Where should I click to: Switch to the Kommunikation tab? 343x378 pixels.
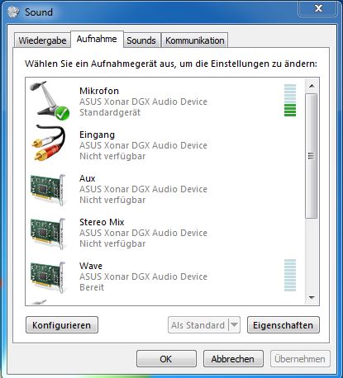pyautogui.click(x=194, y=40)
